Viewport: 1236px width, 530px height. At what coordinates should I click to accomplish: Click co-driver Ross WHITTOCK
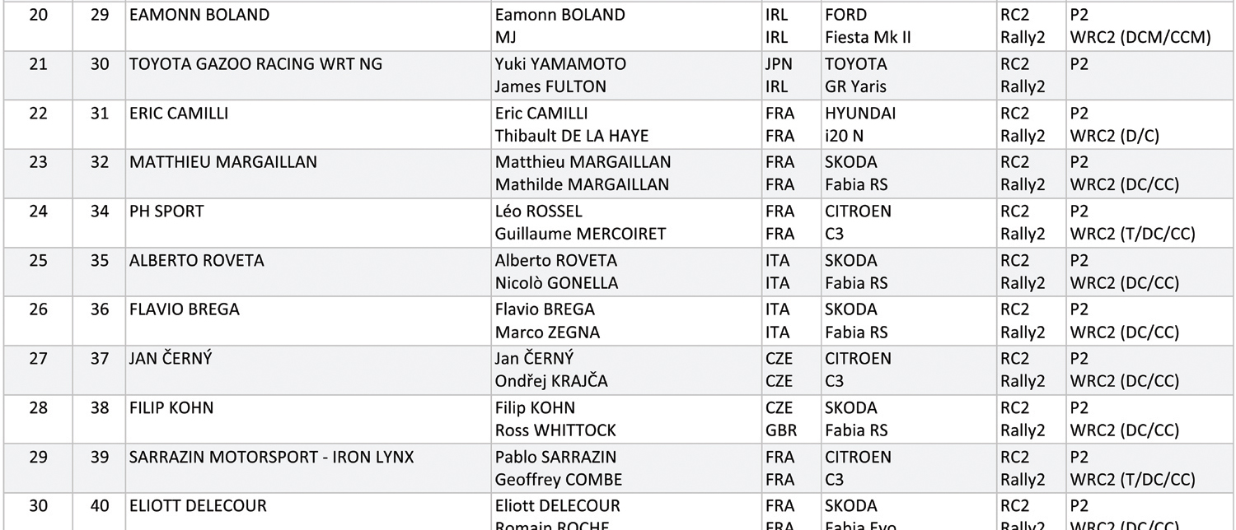click(x=555, y=430)
